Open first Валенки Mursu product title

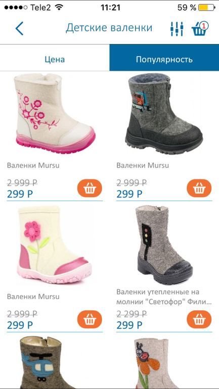click(33, 165)
